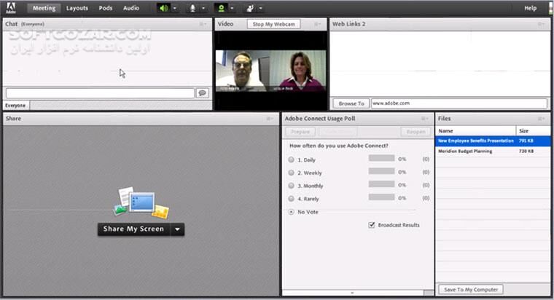Click the man's webcam video feed

[243, 71]
